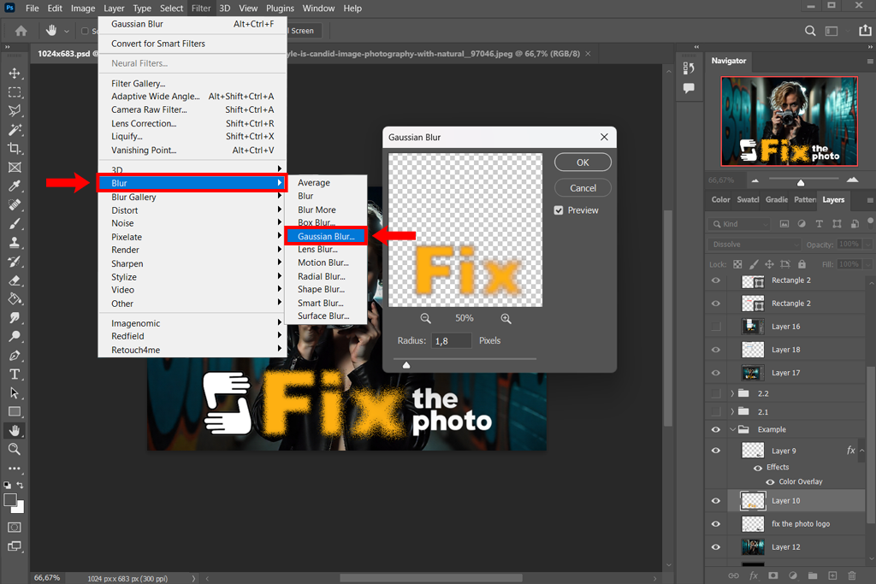The width and height of the screenshot is (876, 584).
Task: Choose Gaussian Blur... in Blur submenu
Action: (x=326, y=236)
